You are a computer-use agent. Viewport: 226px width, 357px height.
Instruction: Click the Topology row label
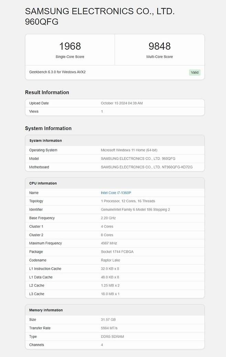(x=36, y=201)
